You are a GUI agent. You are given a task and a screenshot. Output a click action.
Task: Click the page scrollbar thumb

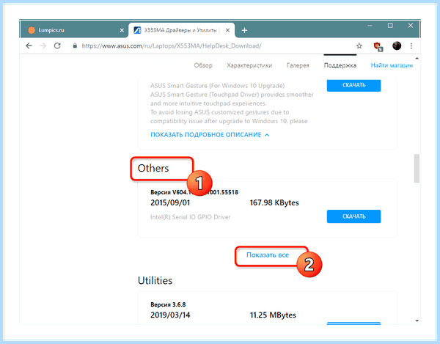click(x=417, y=168)
